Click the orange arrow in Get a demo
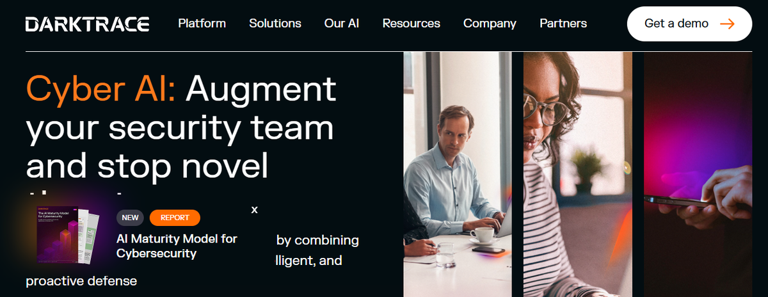The height and width of the screenshot is (297, 768). [726, 24]
